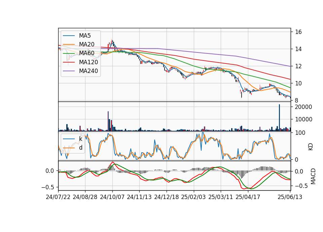Image resolution: width=323 pixels, height=232 pixels.
Task: Click the 24/07/22 date tick label
Action: pyautogui.click(x=58, y=197)
